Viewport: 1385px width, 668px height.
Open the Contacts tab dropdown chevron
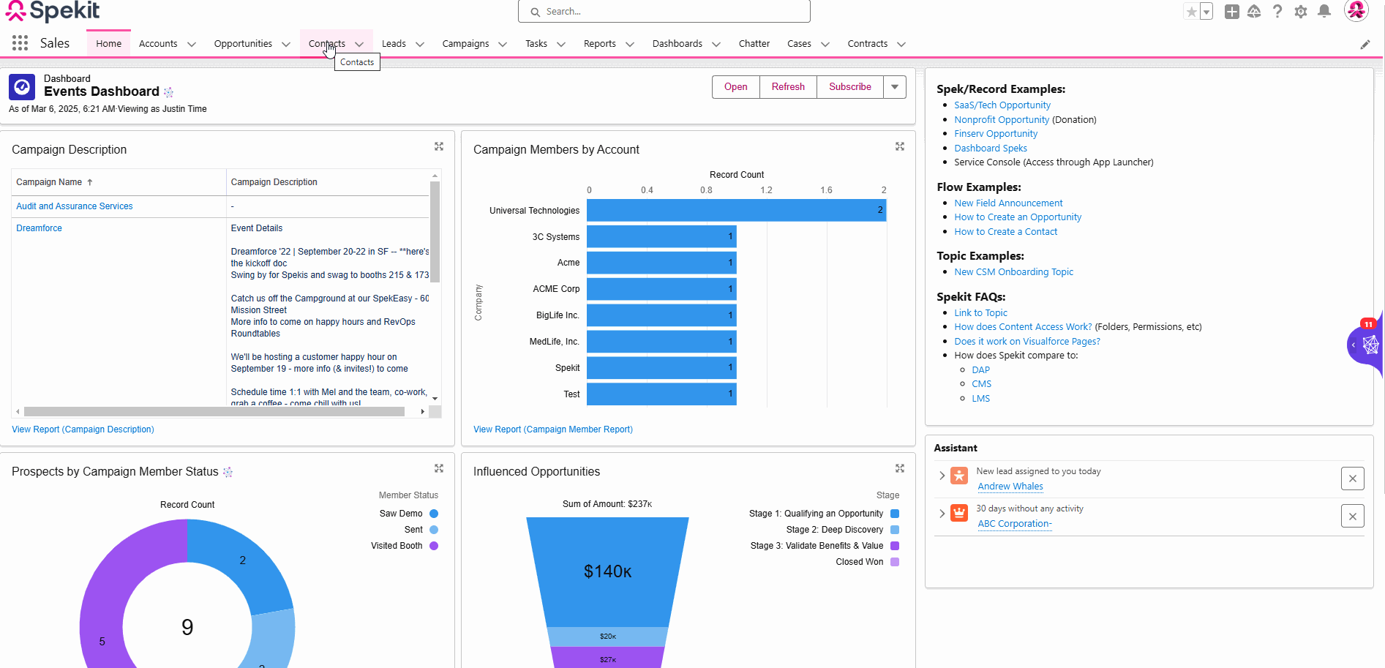(x=359, y=44)
